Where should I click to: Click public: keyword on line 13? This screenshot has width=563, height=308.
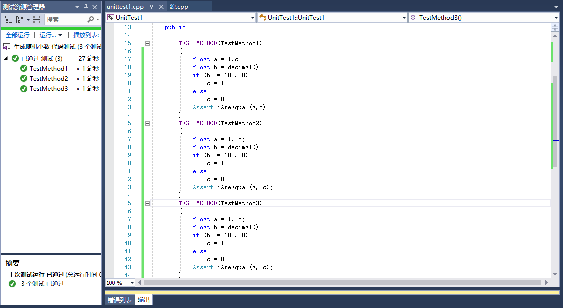coord(176,27)
